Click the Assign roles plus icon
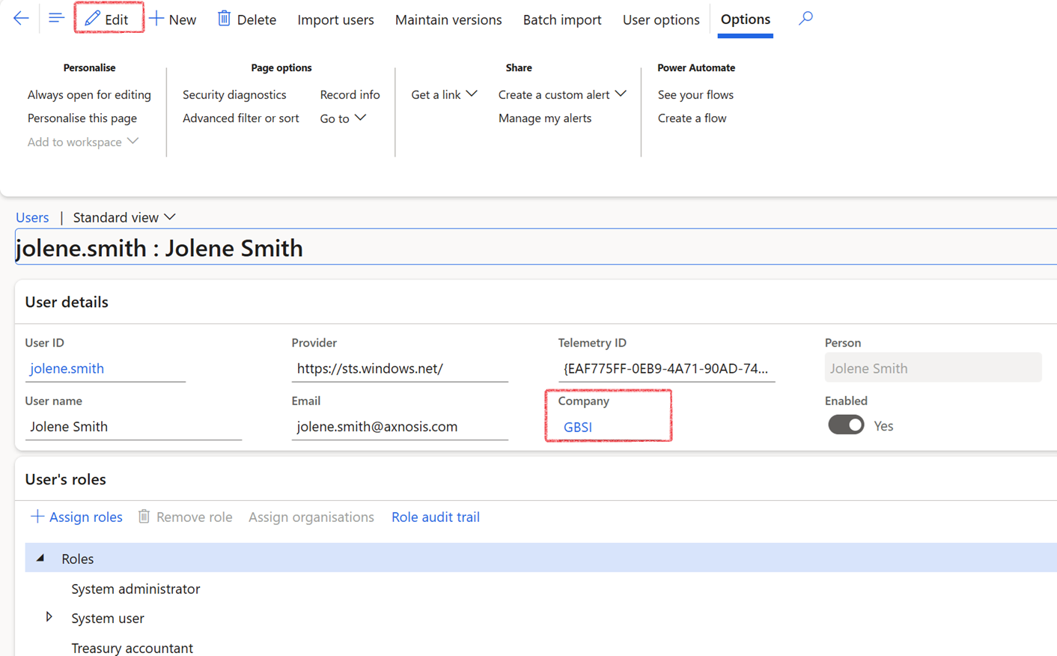Image resolution: width=1057 pixels, height=656 pixels. [x=37, y=517]
